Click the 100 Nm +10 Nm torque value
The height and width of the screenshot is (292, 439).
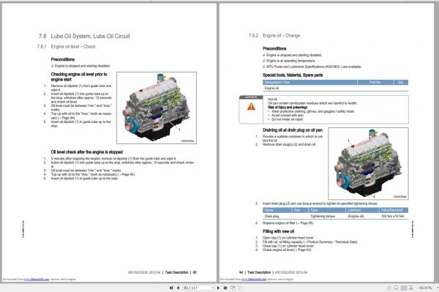pyautogui.click(x=392, y=216)
